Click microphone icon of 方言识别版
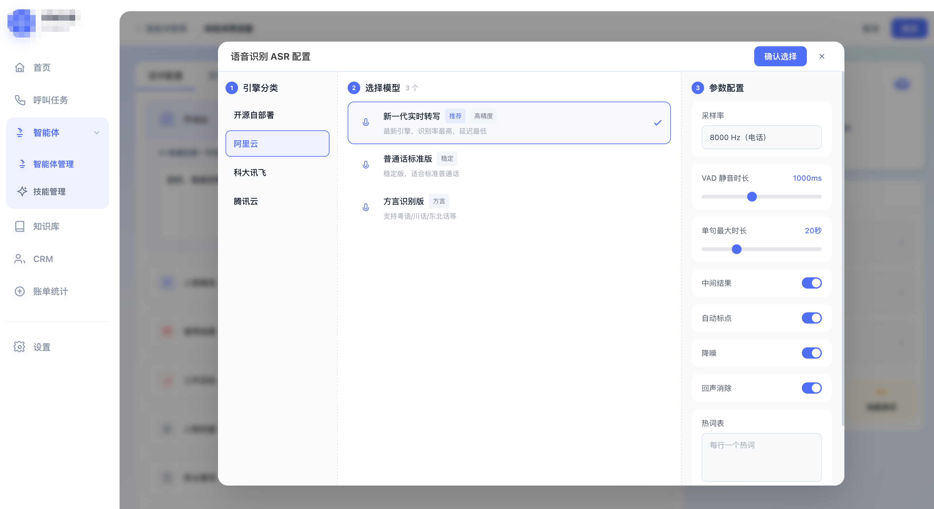The image size is (934, 509). (366, 207)
